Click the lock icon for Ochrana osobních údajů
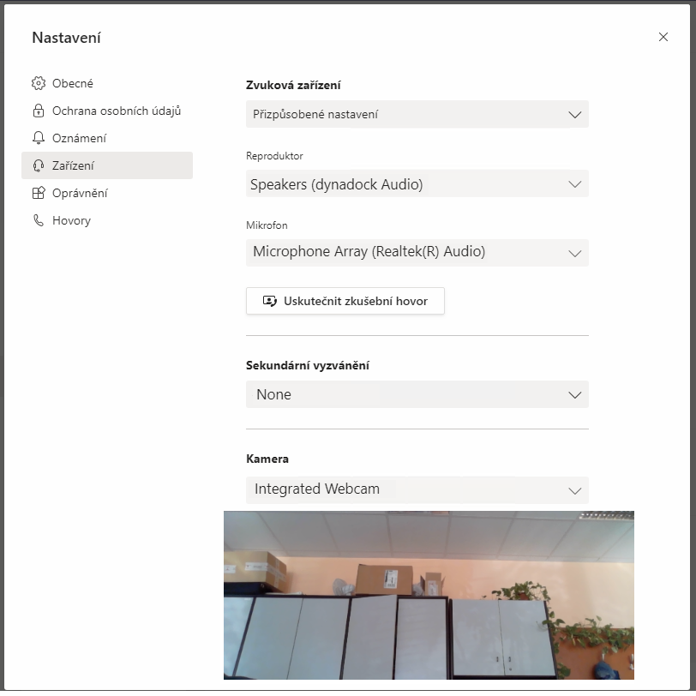The image size is (696, 696). [39, 111]
